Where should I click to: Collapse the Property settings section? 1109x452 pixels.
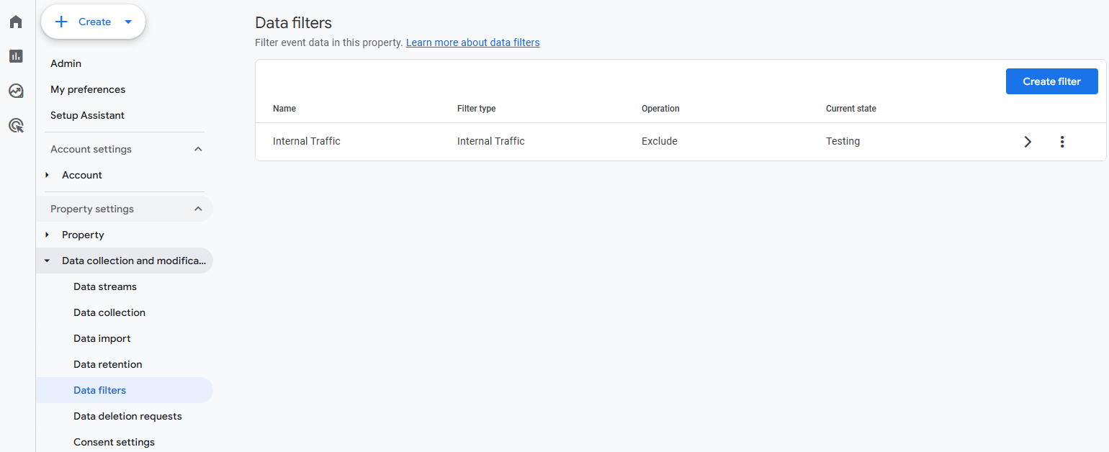199,209
